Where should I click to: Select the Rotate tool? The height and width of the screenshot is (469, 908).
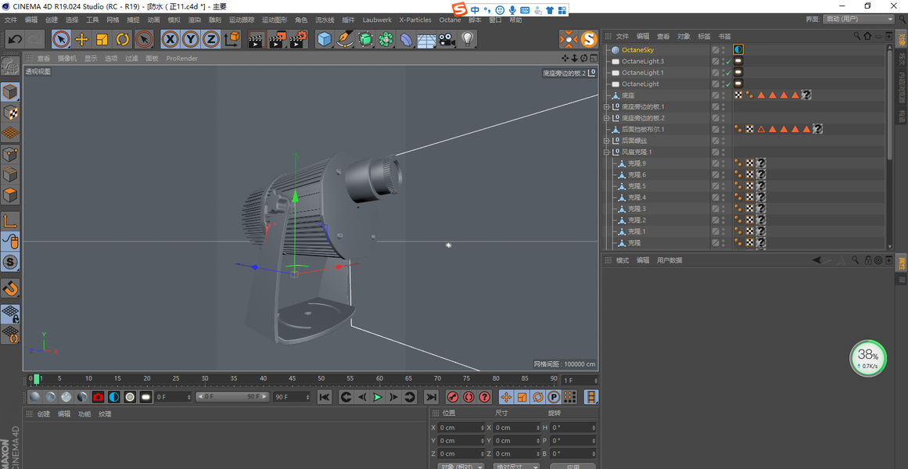123,39
